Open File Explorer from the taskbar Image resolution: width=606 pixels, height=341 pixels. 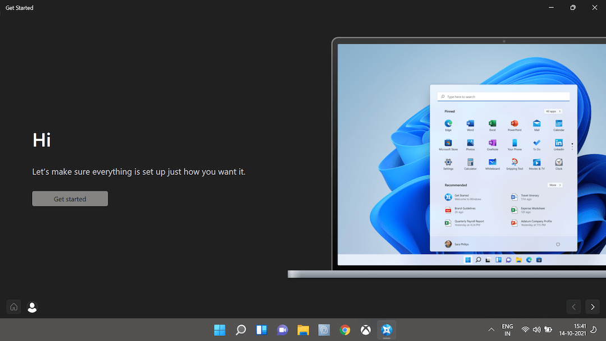click(303, 330)
